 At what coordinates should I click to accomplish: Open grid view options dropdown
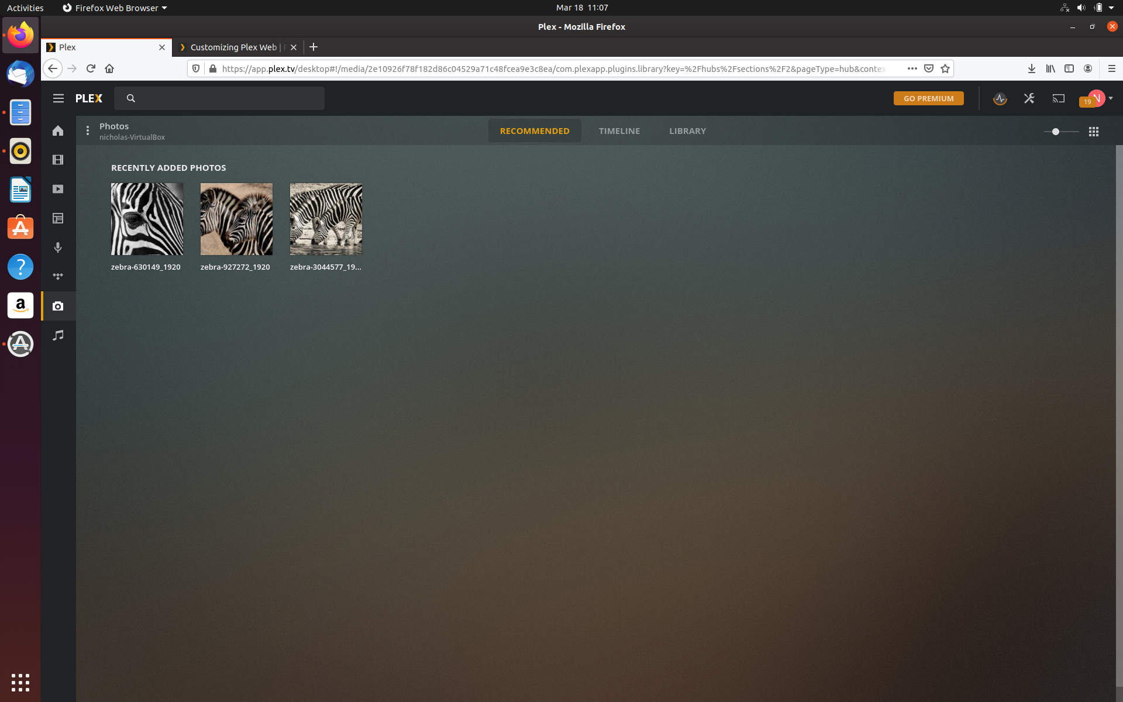pyautogui.click(x=1093, y=132)
